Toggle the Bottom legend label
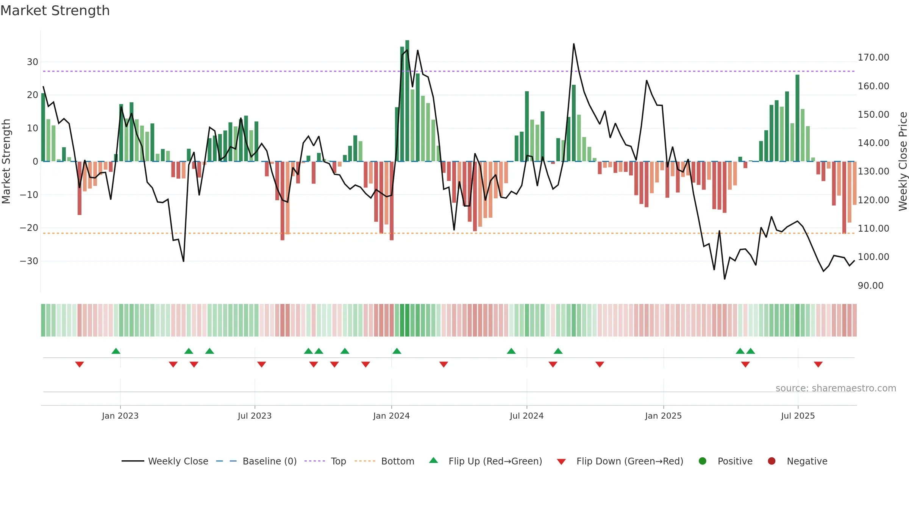This screenshot has width=909, height=511. coord(398,461)
